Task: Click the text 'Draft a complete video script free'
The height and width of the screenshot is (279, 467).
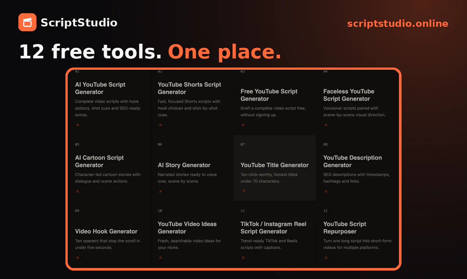Action: tap(273, 108)
